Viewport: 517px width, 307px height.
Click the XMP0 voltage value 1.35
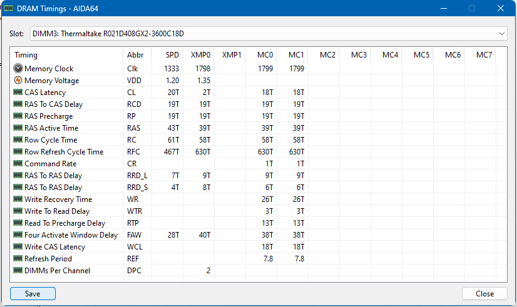tap(204, 81)
